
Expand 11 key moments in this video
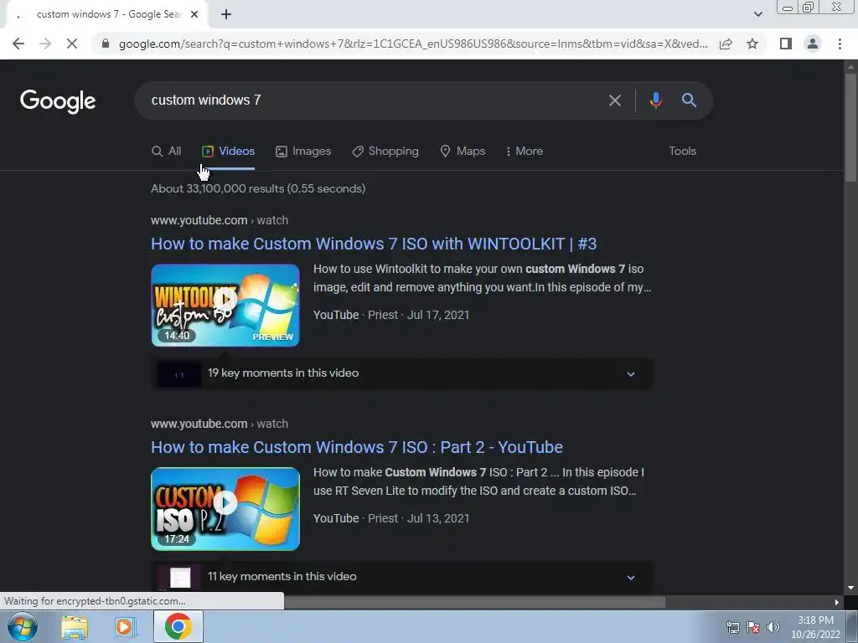click(401, 578)
